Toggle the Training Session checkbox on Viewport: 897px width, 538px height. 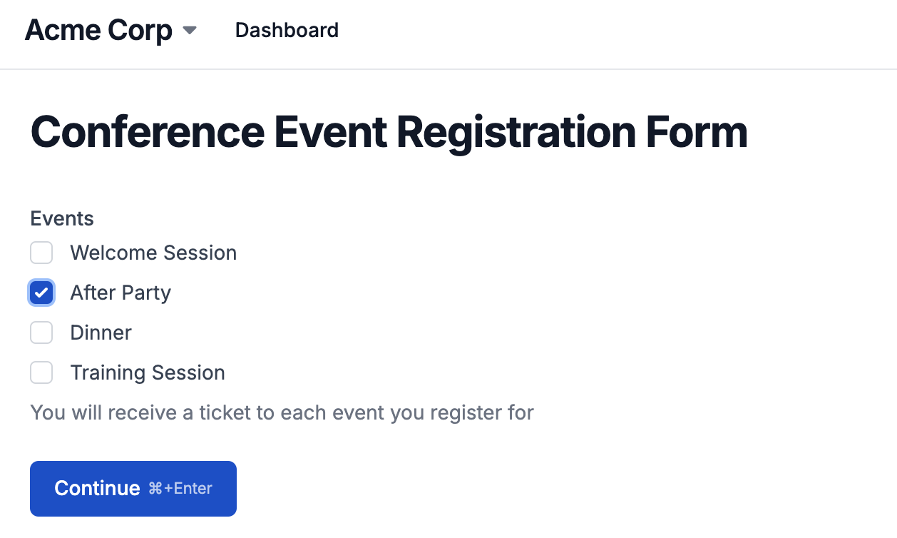tap(41, 372)
